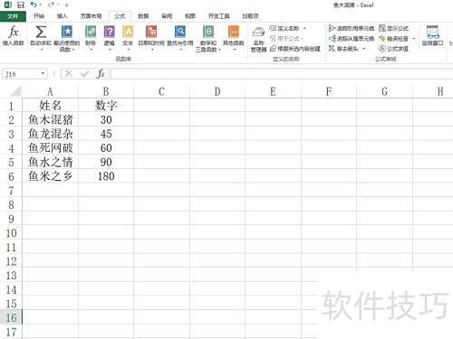
Task: Click the AutoSum sigma icon
Action: [41, 32]
